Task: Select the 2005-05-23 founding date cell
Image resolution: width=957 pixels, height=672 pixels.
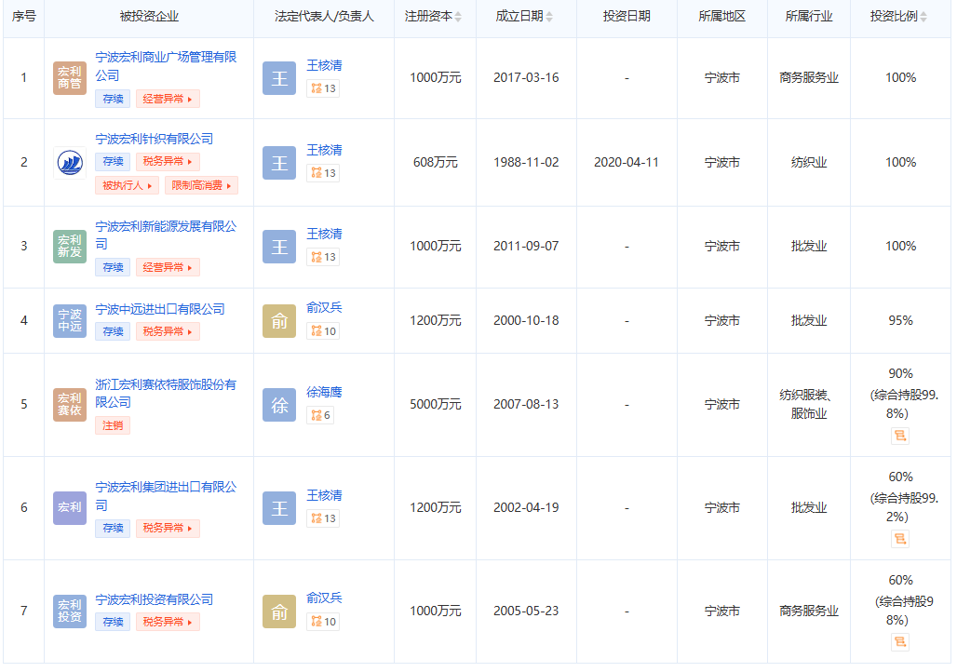Action: pos(526,611)
